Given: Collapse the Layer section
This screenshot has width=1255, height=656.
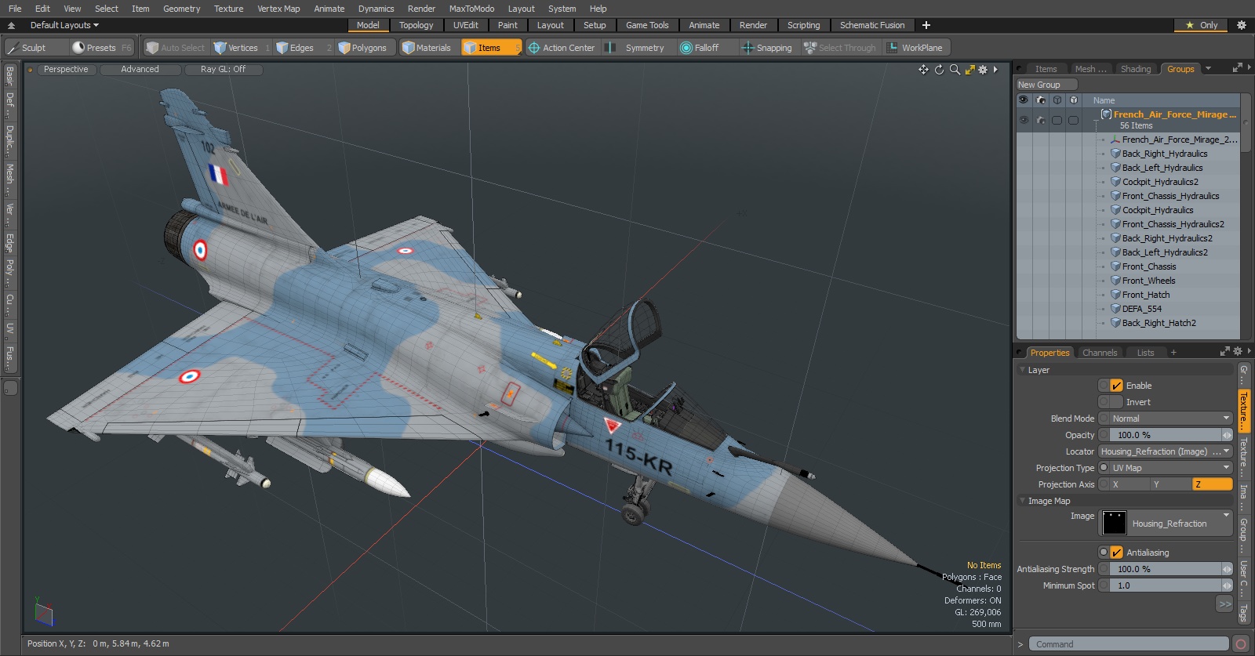Looking at the screenshot, I should [x=1022, y=370].
